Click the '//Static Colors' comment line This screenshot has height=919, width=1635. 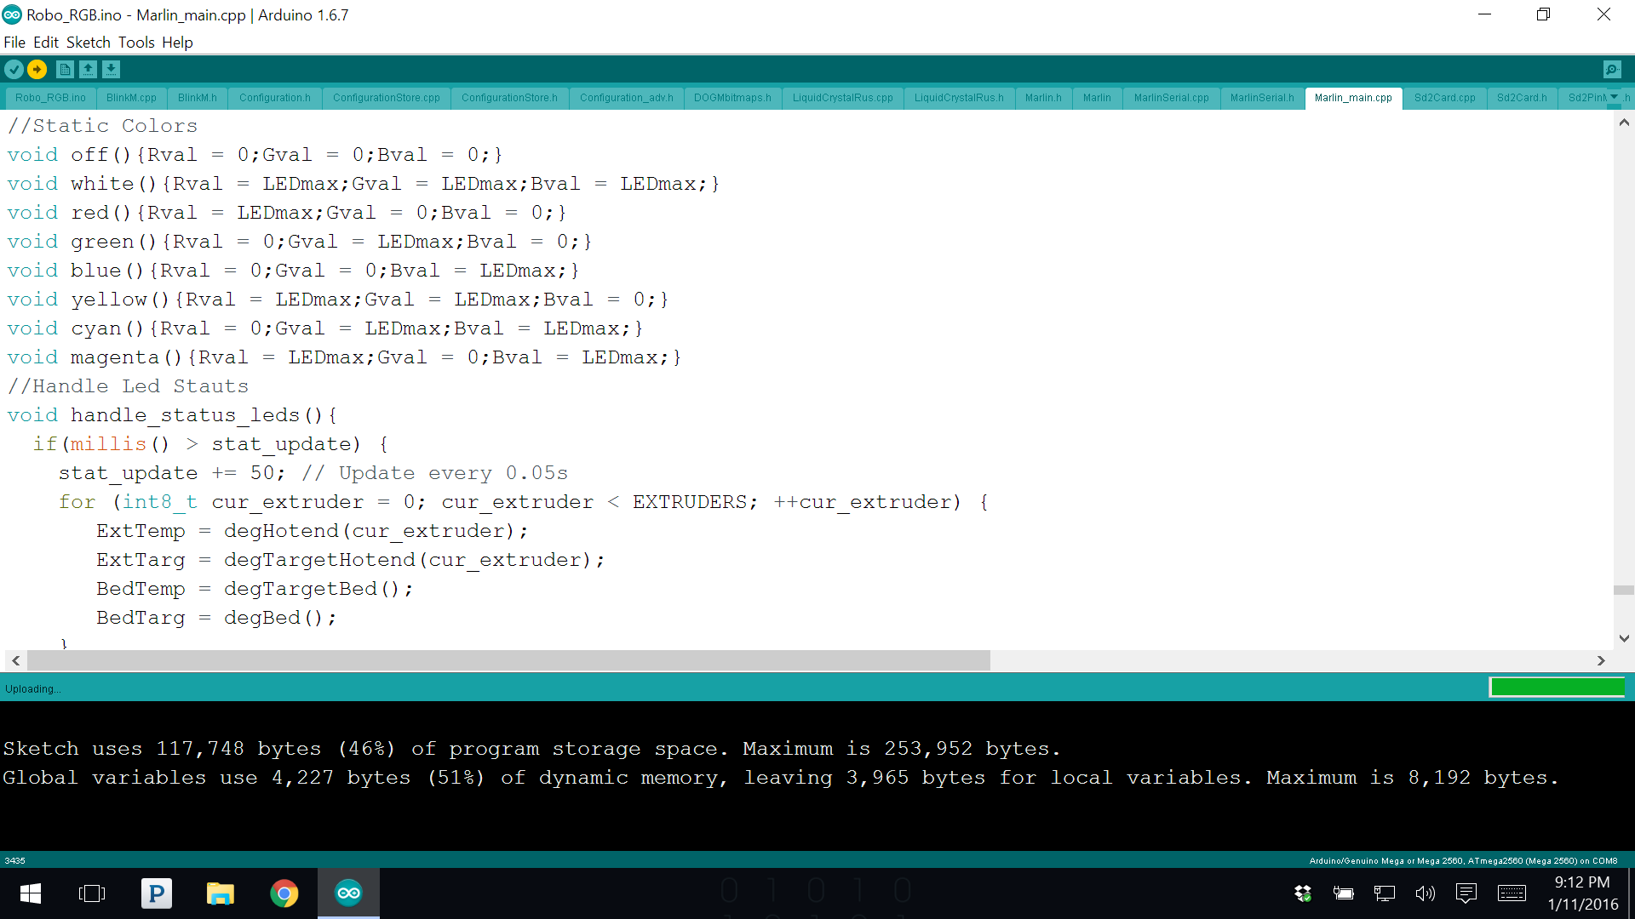click(102, 126)
